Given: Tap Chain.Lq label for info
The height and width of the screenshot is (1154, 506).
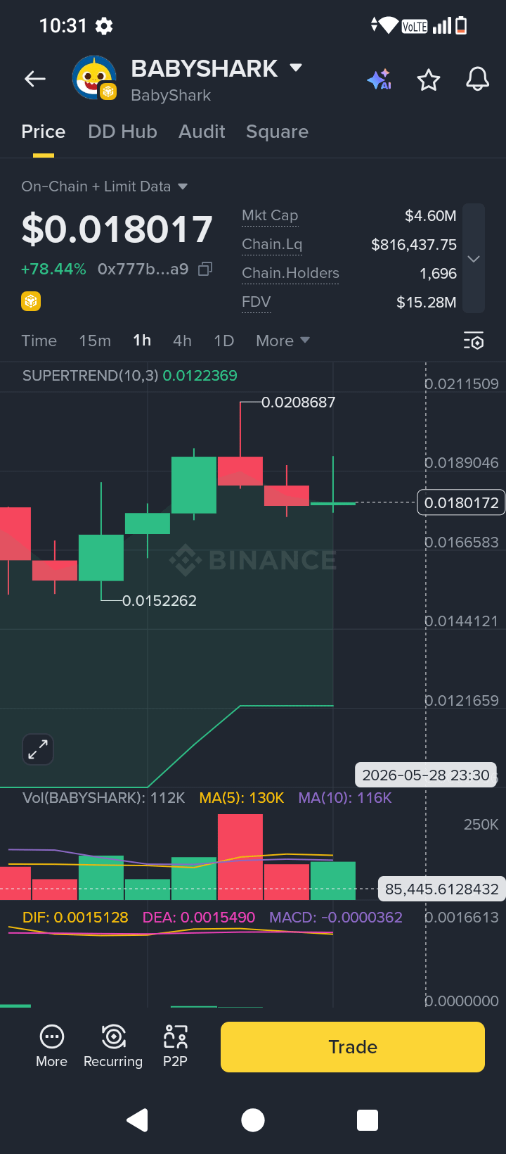Looking at the screenshot, I should pos(272,244).
